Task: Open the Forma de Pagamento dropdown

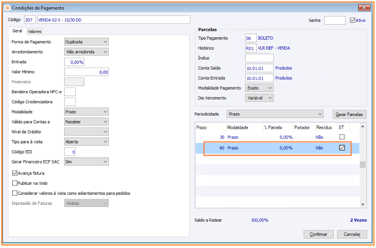Action: point(86,42)
